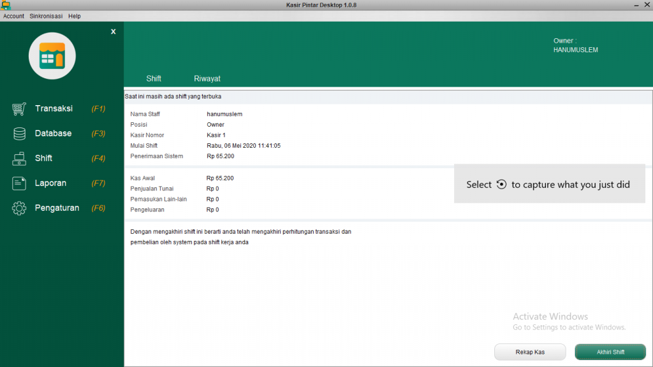Viewport: 653px width, 367px height.
Task: Click the F1 shortcut label
Action: 98,109
